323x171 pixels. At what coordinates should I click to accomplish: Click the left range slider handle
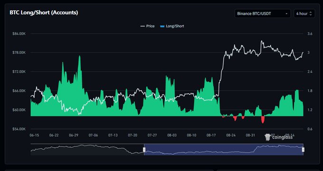[x=144, y=150]
